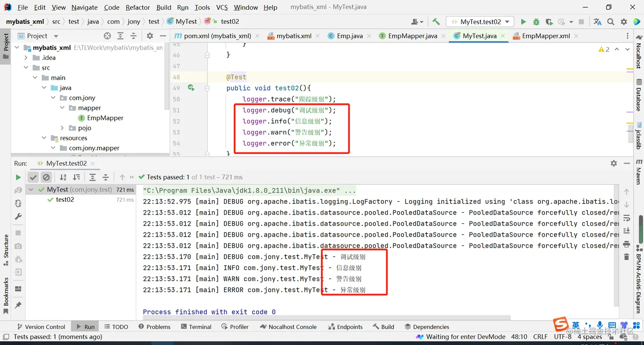Expand the pojo package
Image resolution: width=644 pixels, height=345 pixels.
pos(62,128)
